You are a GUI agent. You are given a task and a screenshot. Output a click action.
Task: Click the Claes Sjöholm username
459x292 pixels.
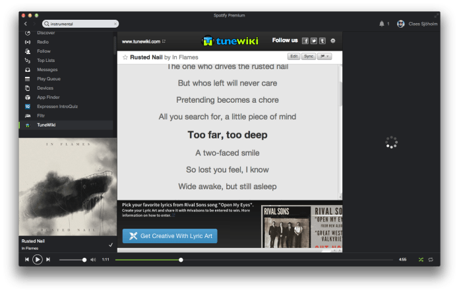[x=423, y=24]
